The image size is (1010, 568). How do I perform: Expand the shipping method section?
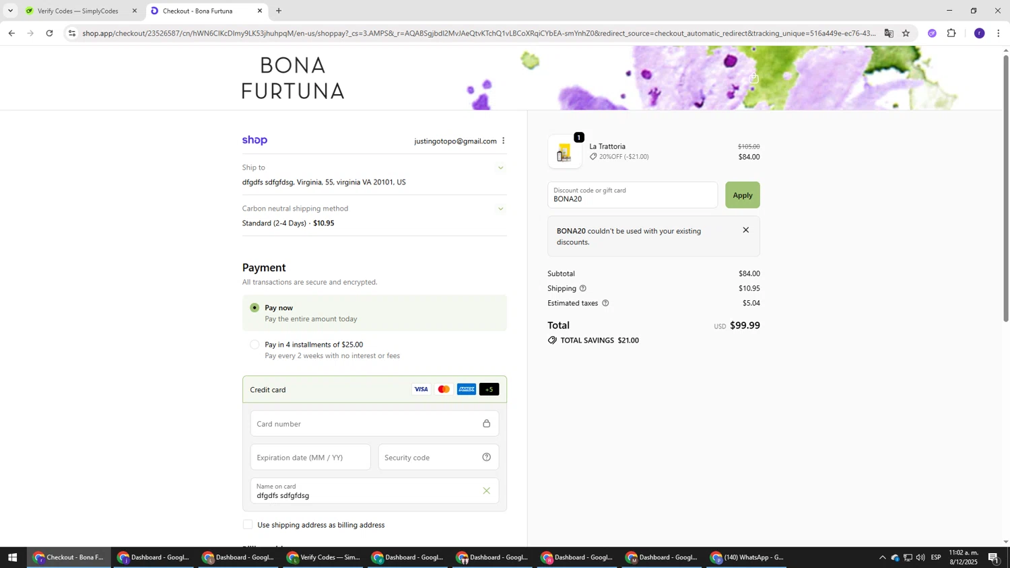(500, 209)
